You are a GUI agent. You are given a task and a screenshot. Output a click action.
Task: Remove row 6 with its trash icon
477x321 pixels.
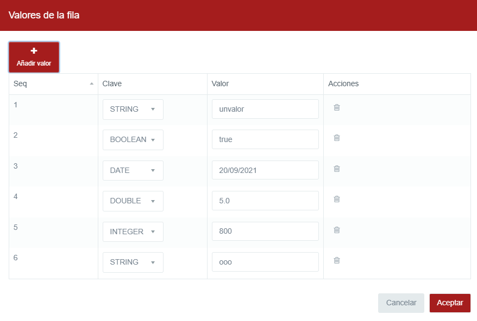(x=336, y=260)
